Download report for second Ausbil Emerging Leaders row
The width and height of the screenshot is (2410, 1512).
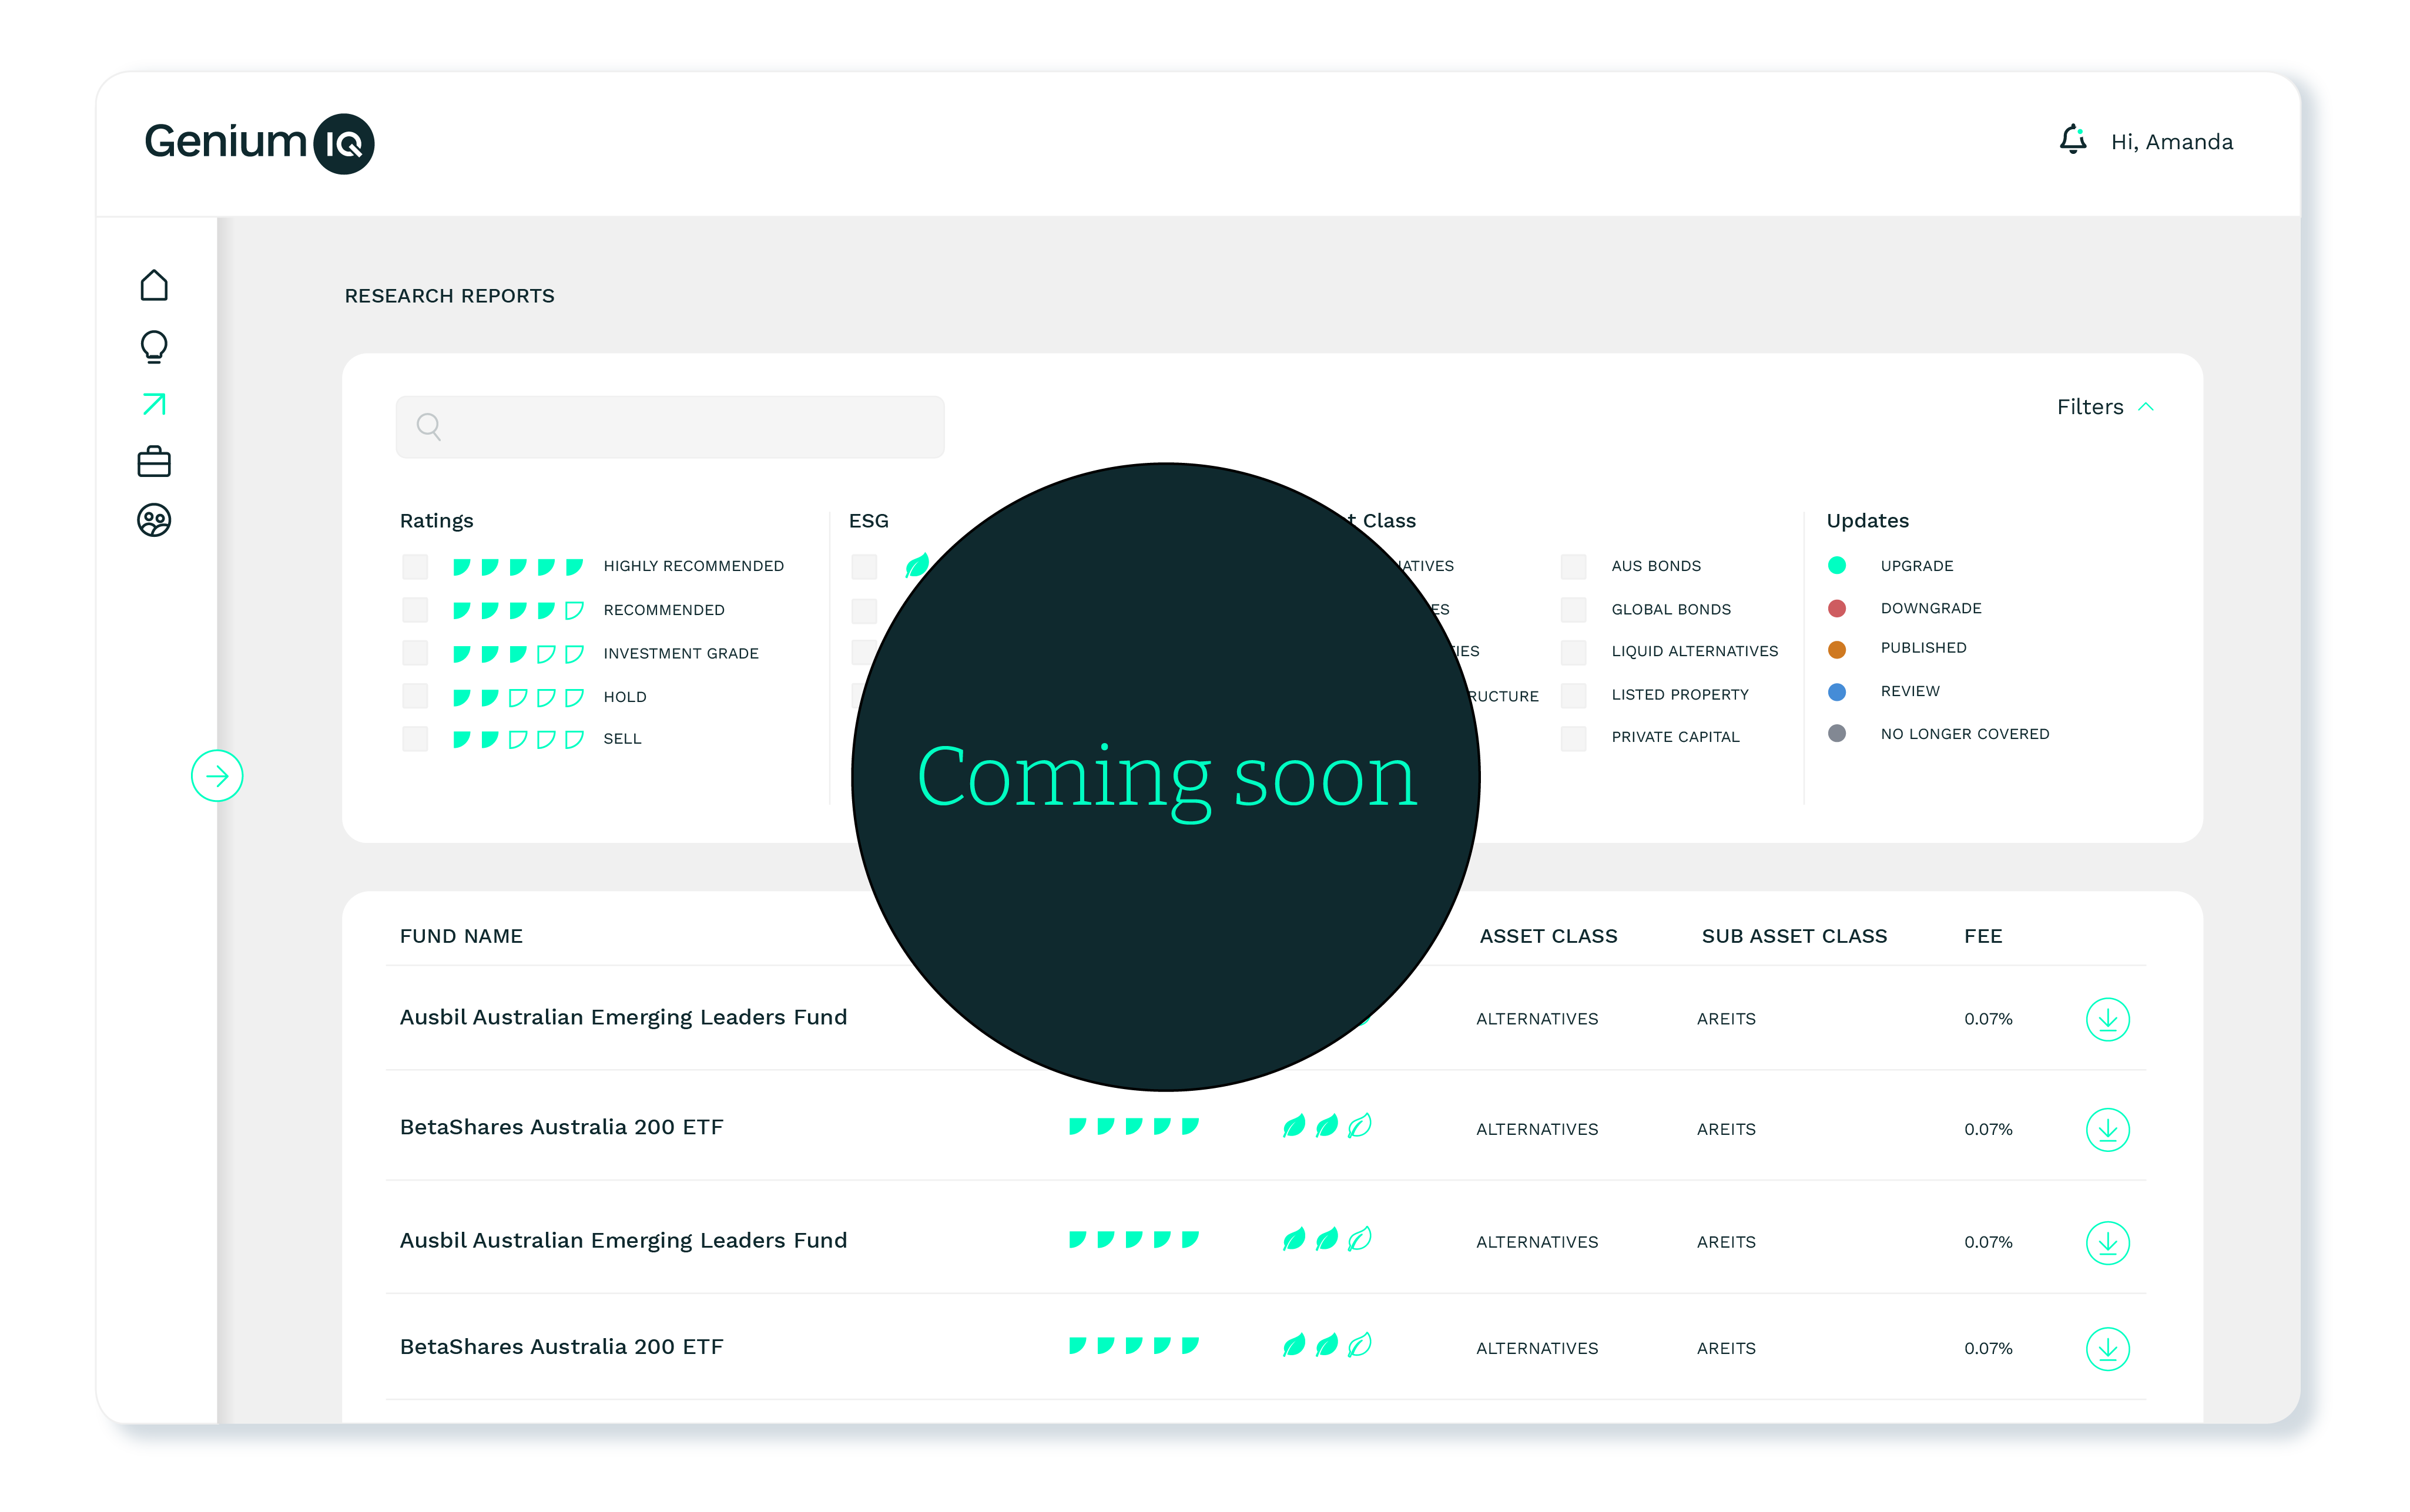coord(2107,1242)
